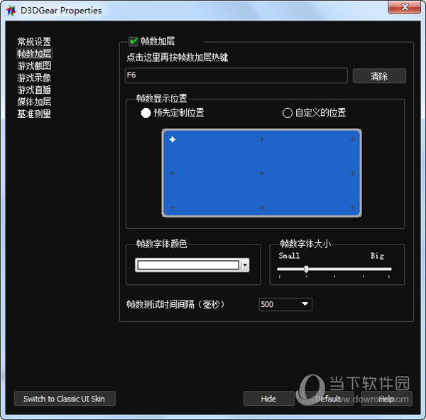Select top-center position marker in blue preview
The image size is (426, 420).
click(x=262, y=139)
